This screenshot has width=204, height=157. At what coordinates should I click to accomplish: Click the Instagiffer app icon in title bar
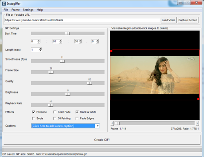coord(4,4)
